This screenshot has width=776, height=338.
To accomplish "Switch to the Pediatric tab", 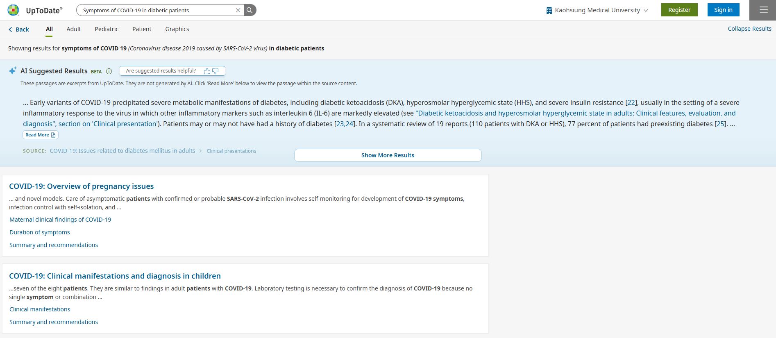I will pyautogui.click(x=107, y=29).
